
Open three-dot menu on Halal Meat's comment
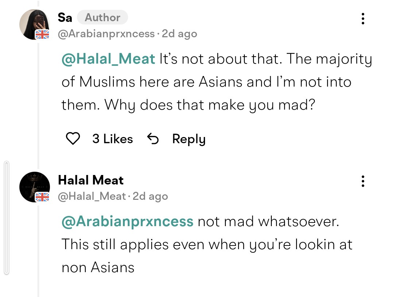(363, 181)
